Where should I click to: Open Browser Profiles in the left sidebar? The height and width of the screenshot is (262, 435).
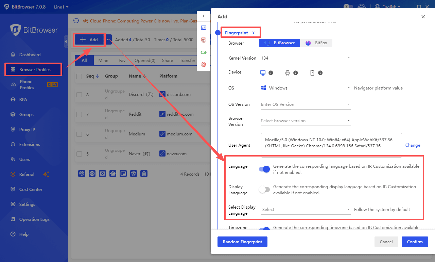click(x=33, y=69)
